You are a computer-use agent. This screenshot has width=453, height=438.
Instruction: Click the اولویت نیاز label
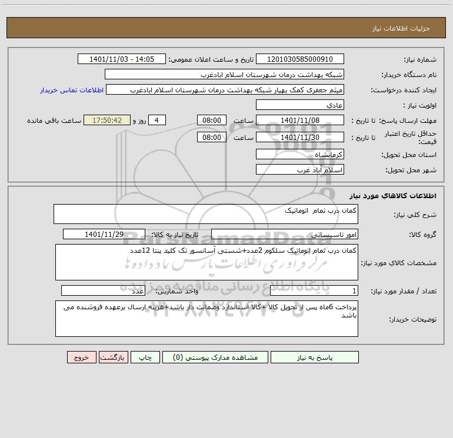(419, 106)
